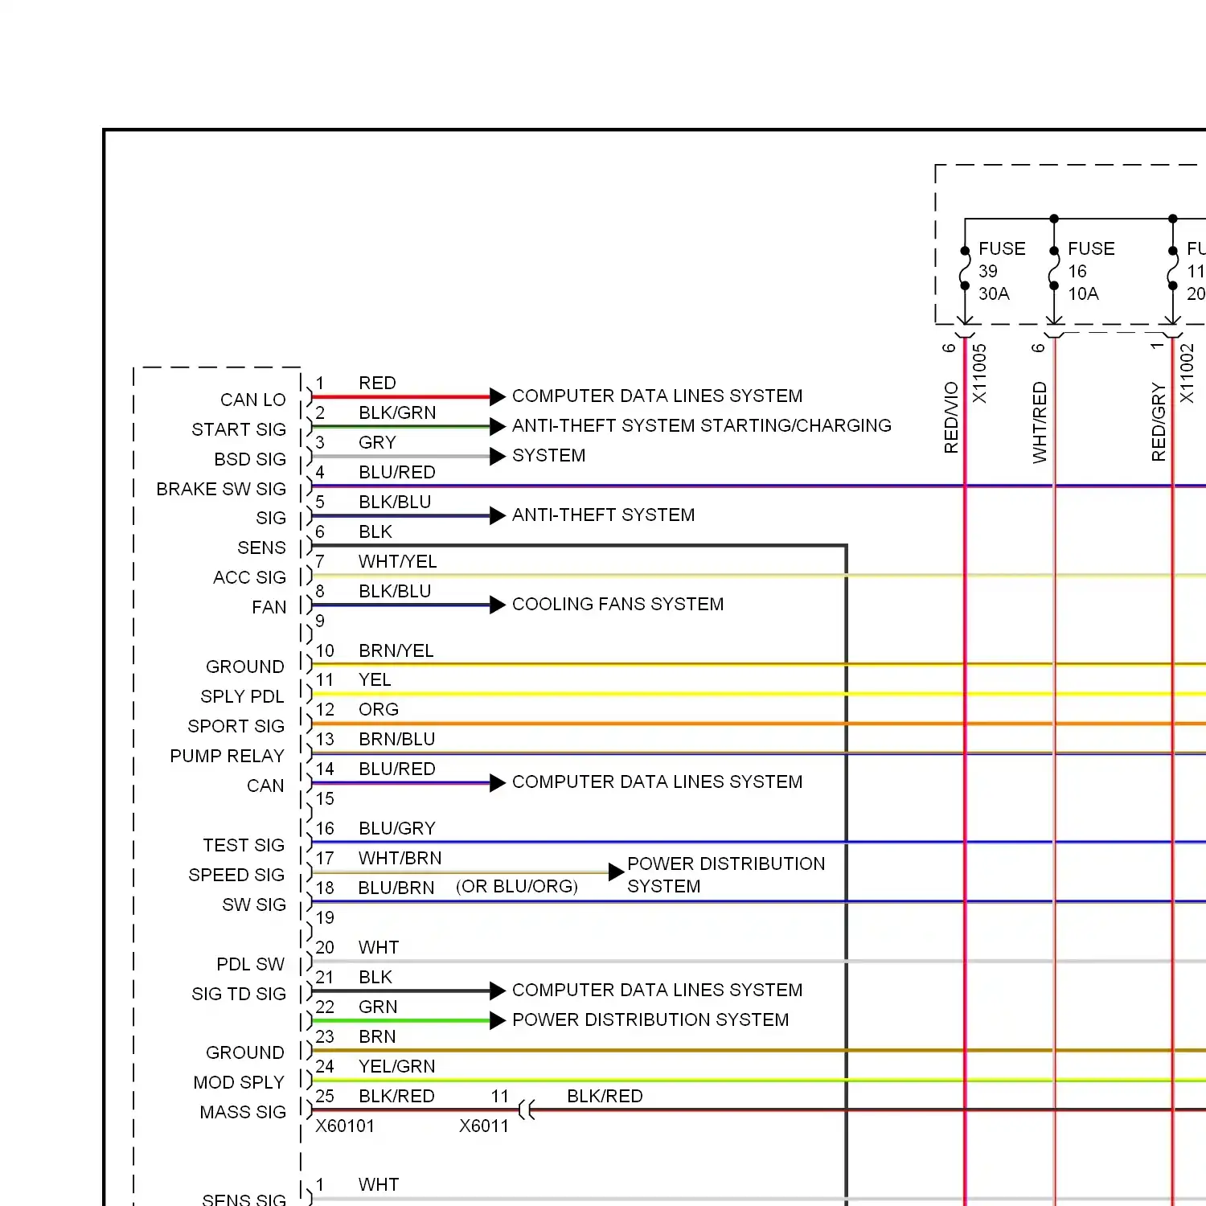Image resolution: width=1206 pixels, height=1206 pixels.
Task: Click the RED wire label at pin 1
Action: point(377,383)
